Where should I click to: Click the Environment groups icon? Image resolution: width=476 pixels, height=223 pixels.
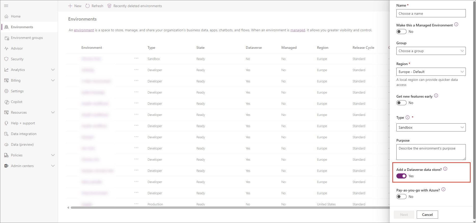7,38
